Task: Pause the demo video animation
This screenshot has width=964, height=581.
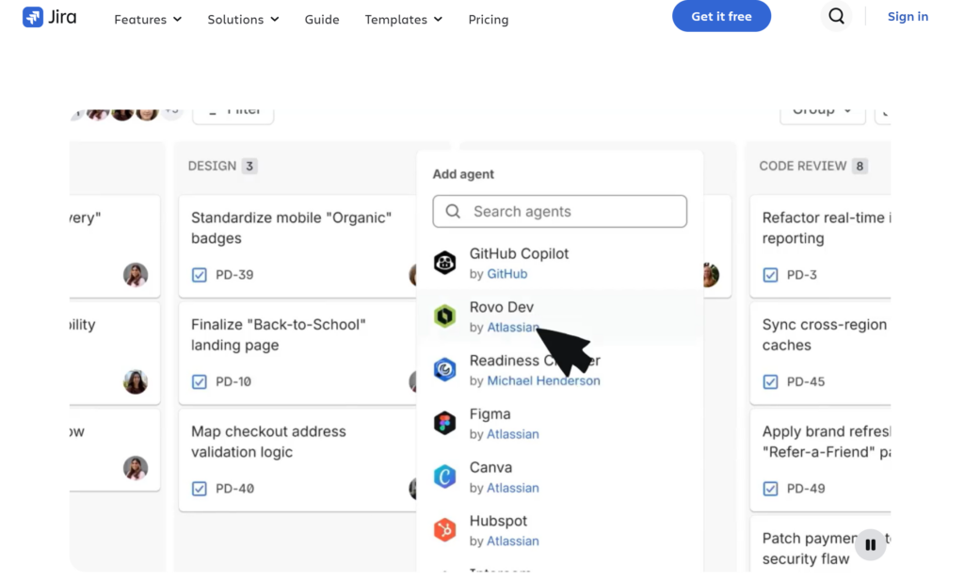Action: [870, 544]
